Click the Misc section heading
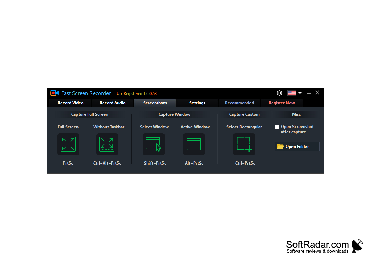The width and height of the screenshot is (371, 262). [297, 114]
